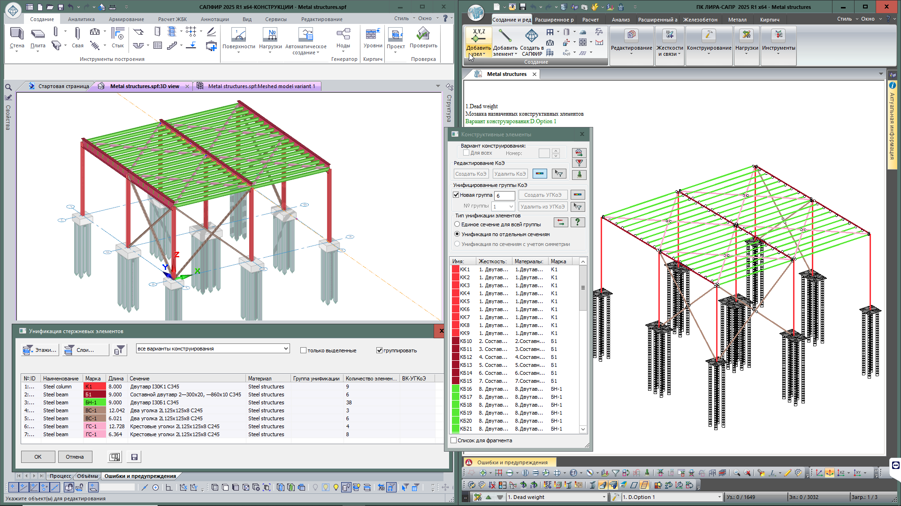Open the Dead weight load case dropdown
Viewport: 901px width, 506px height.
[x=604, y=497]
